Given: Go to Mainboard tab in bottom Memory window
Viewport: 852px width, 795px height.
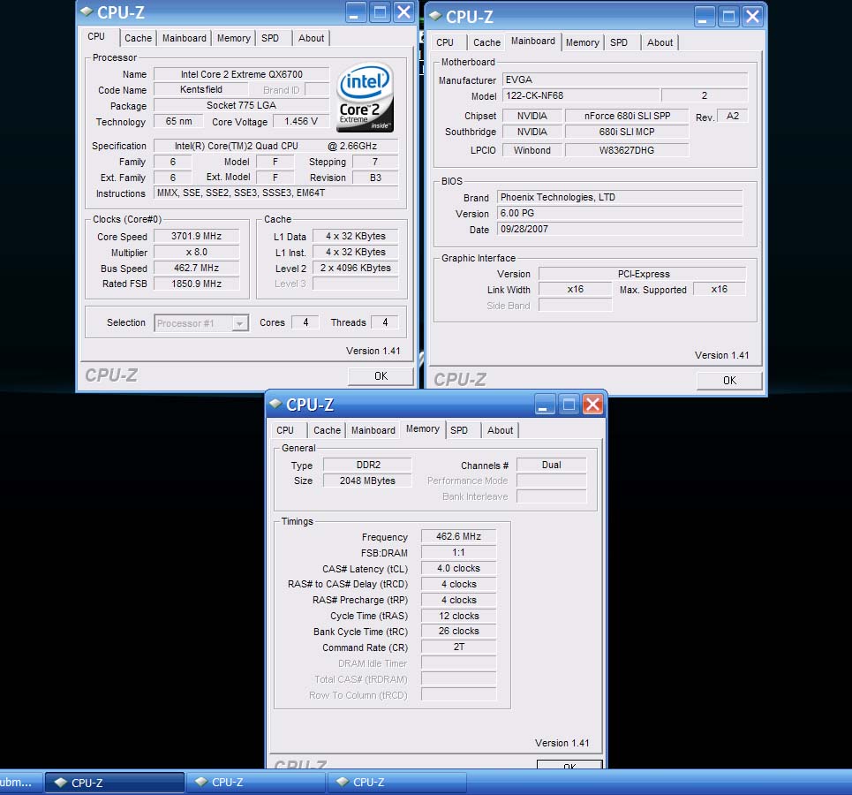Looking at the screenshot, I should (x=373, y=430).
